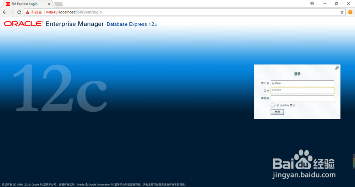This screenshot has width=355, height=187.
Task: Open the Chrome user profile icon
Action: click(312, 4)
